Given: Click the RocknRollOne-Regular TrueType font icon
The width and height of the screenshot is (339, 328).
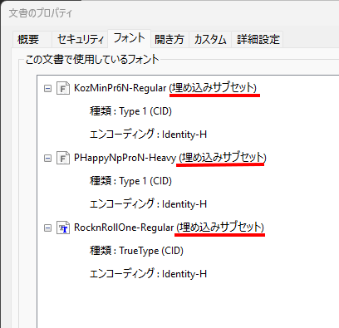Looking at the screenshot, I should [63, 228].
